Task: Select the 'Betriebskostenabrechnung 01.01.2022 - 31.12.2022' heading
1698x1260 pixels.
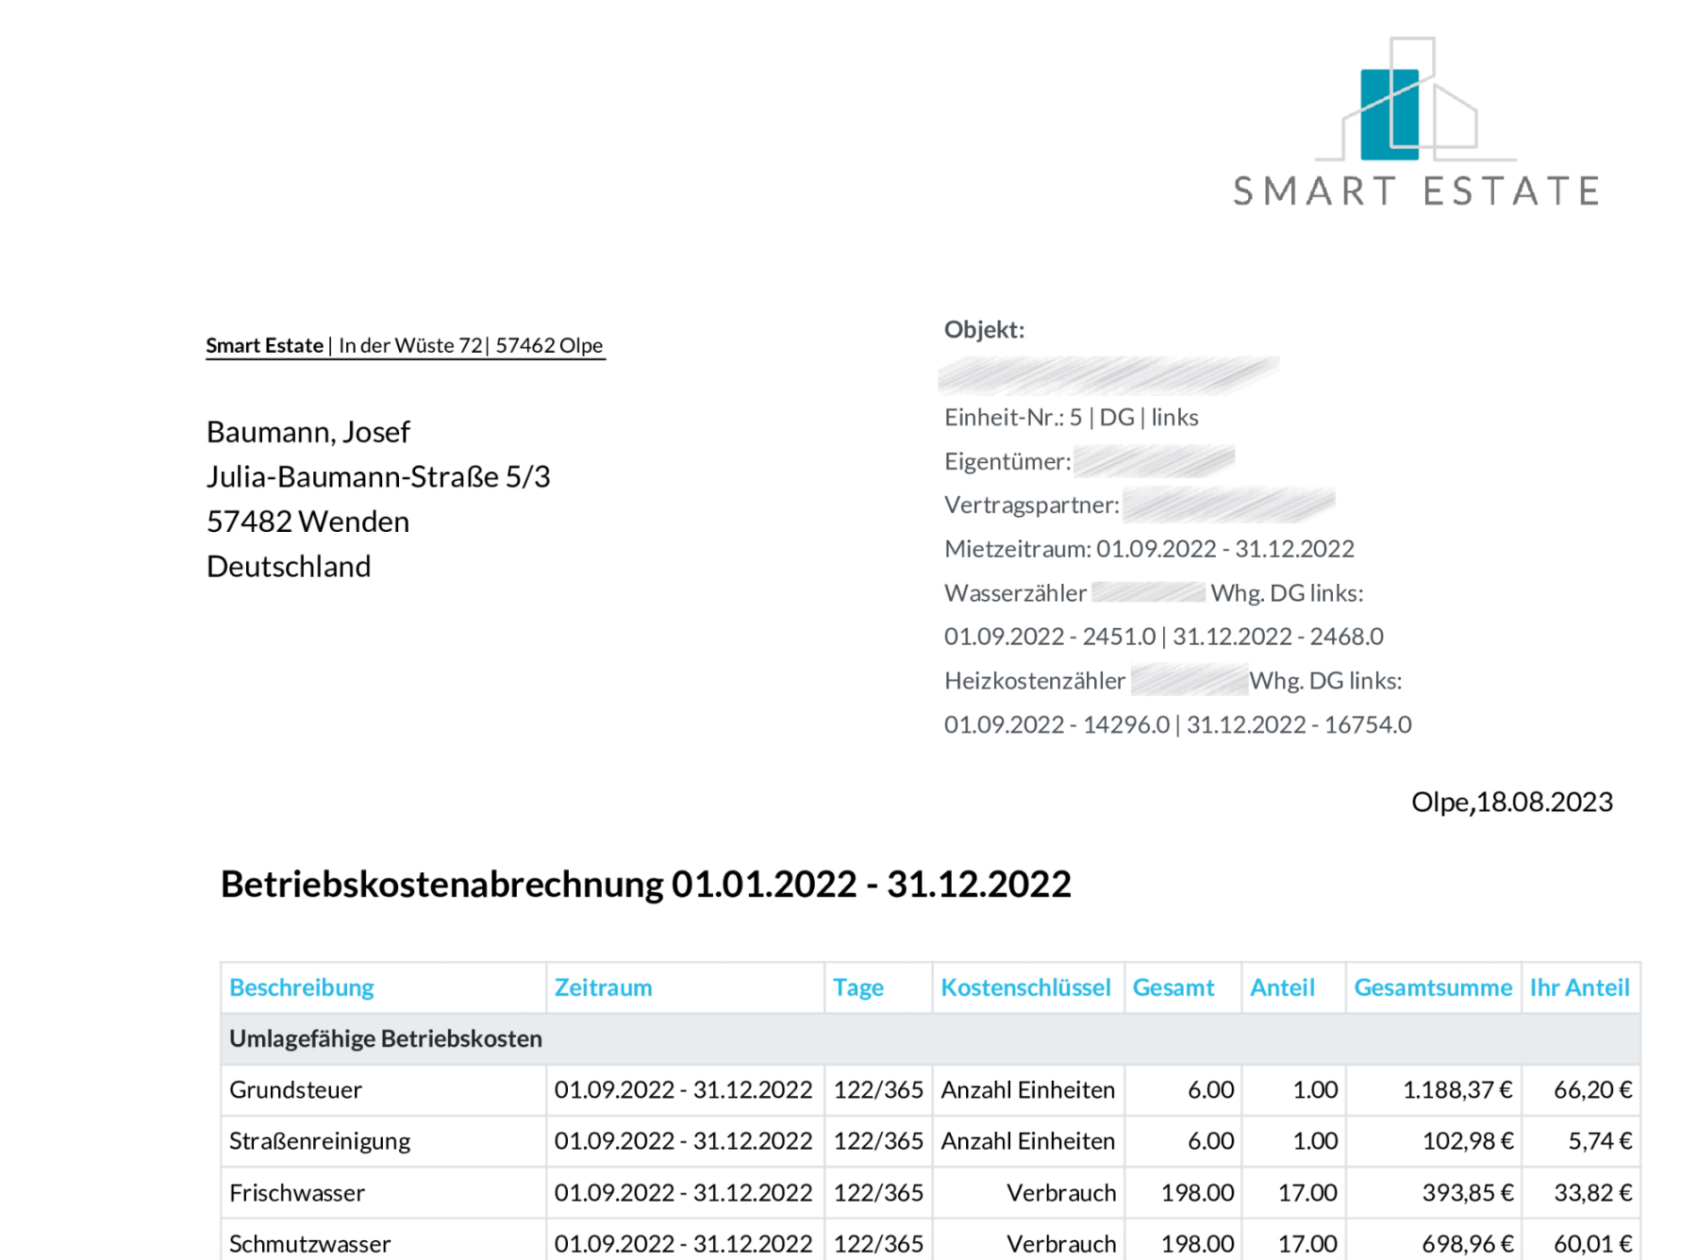Action: coord(646,885)
